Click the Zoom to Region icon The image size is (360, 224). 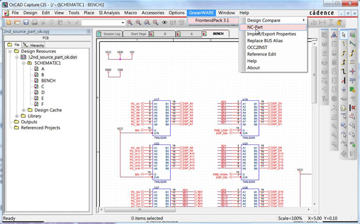point(147,22)
